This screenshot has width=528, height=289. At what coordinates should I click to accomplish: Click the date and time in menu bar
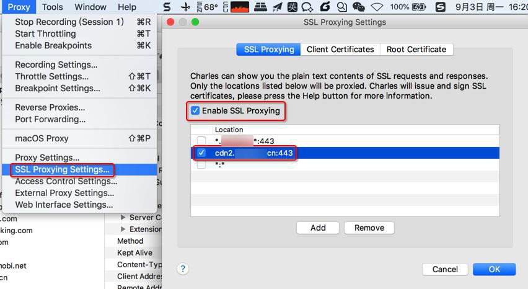(491, 7)
